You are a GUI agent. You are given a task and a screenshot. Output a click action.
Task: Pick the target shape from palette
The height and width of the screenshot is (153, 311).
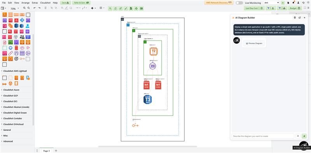click(16, 59)
